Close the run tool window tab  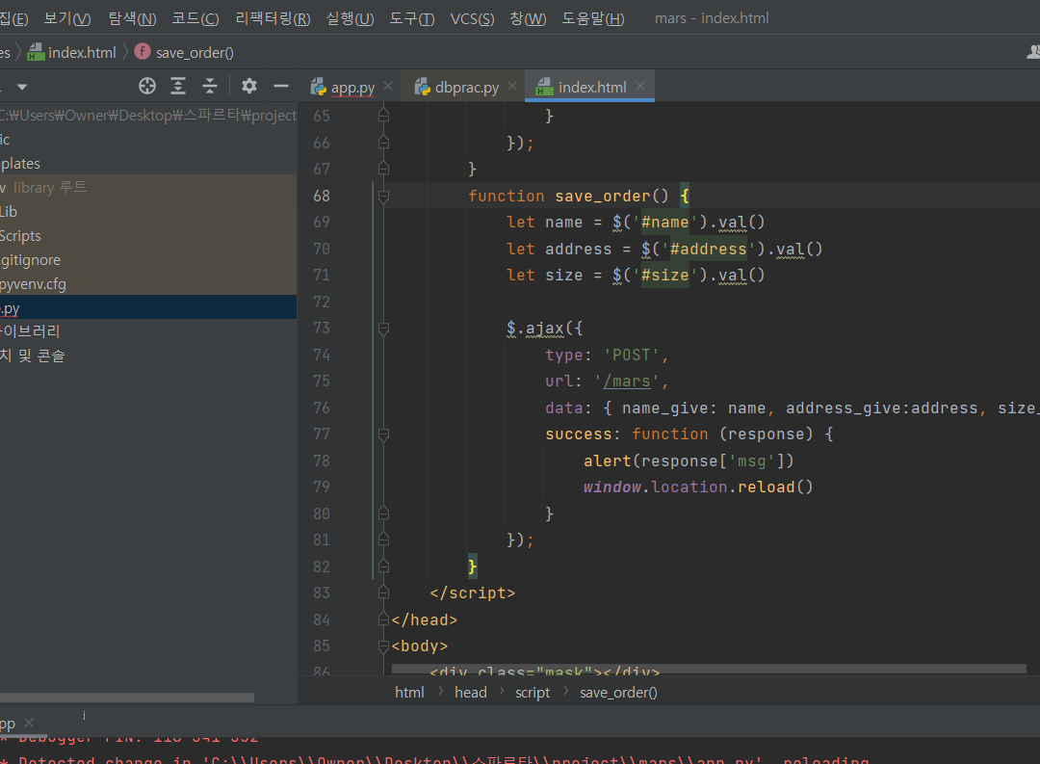(29, 723)
